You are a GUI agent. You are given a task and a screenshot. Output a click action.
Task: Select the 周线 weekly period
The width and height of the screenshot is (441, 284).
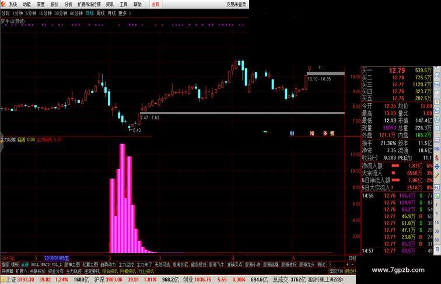pyautogui.click(x=100, y=13)
